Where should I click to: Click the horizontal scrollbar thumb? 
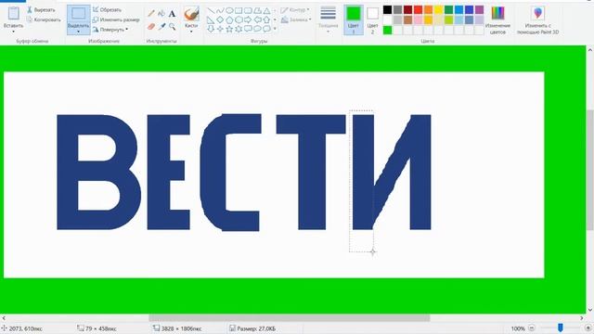(x=290, y=317)
